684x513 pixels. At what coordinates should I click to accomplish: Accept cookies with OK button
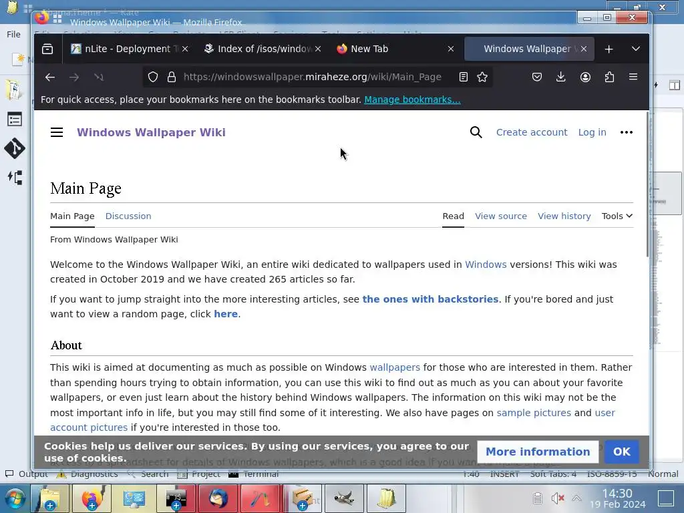click(622, 452)
